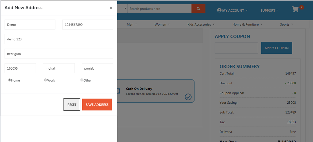Click the Add New Address title
Image resolution: width=313 pixels, height=142 pixels.
point(23,8)
